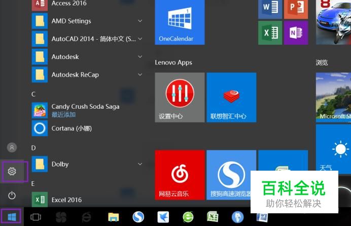Open Task View on the taskbar
Viewport: 351px width, 226px height.
click(x=36, y=217)
